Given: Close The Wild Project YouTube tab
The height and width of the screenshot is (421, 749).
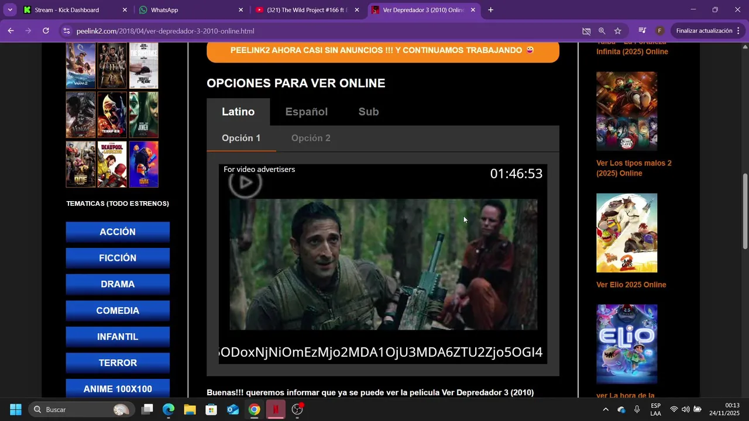Looking at the screenshot, I should 357,10.
